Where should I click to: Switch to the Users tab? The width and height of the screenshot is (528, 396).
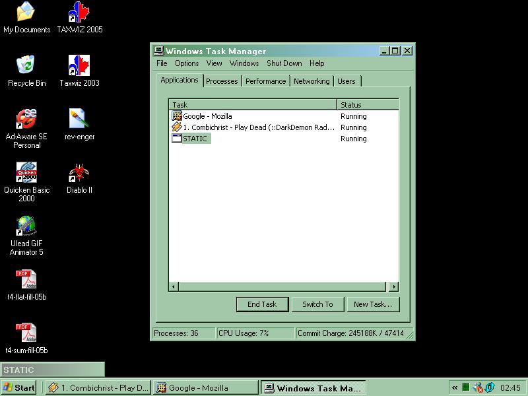click(x=346, y=81)
